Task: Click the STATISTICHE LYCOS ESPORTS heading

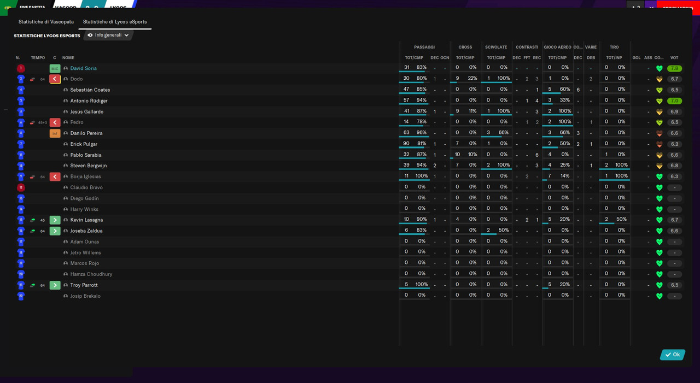Action: click(47, 36)
